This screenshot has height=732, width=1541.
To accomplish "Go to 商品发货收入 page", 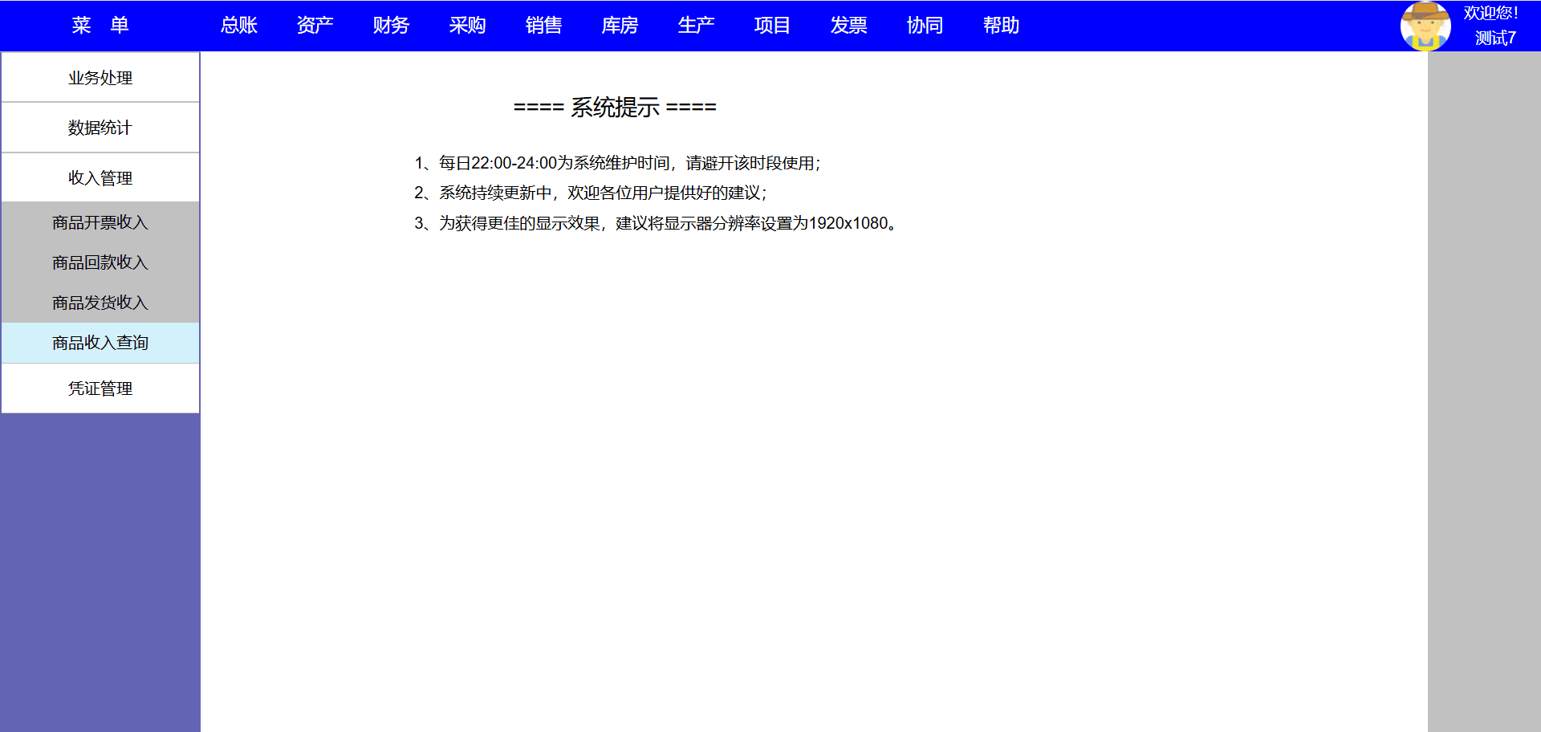I will (100, 303).
